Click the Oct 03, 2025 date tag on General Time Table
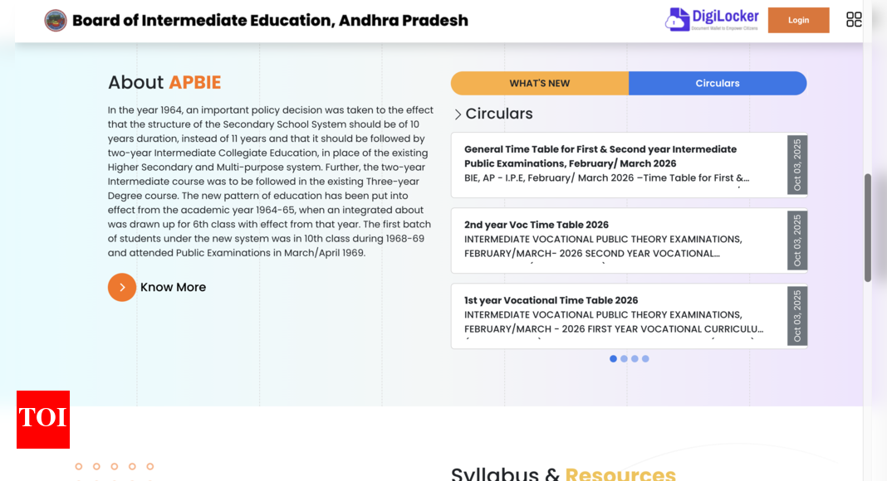887x481 pixels. pos(797,165)
